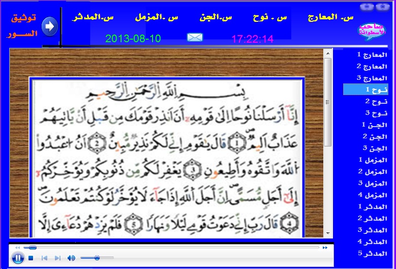This screenshot has width=396, height=269.
Task: Select الجن 3 in the list
Action: coord(375,148)
